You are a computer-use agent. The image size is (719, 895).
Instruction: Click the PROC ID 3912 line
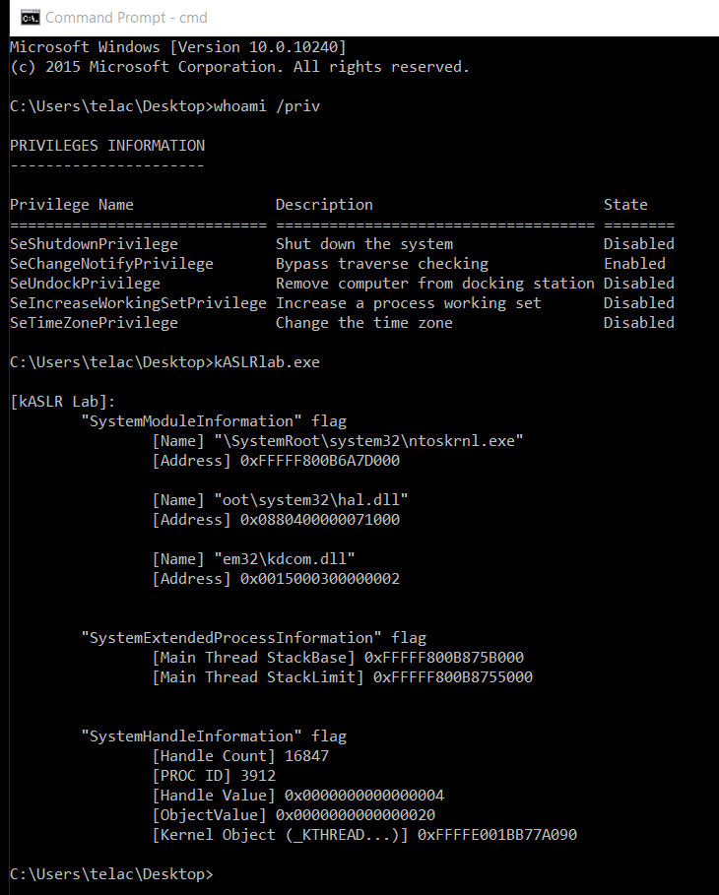point(214,776)
